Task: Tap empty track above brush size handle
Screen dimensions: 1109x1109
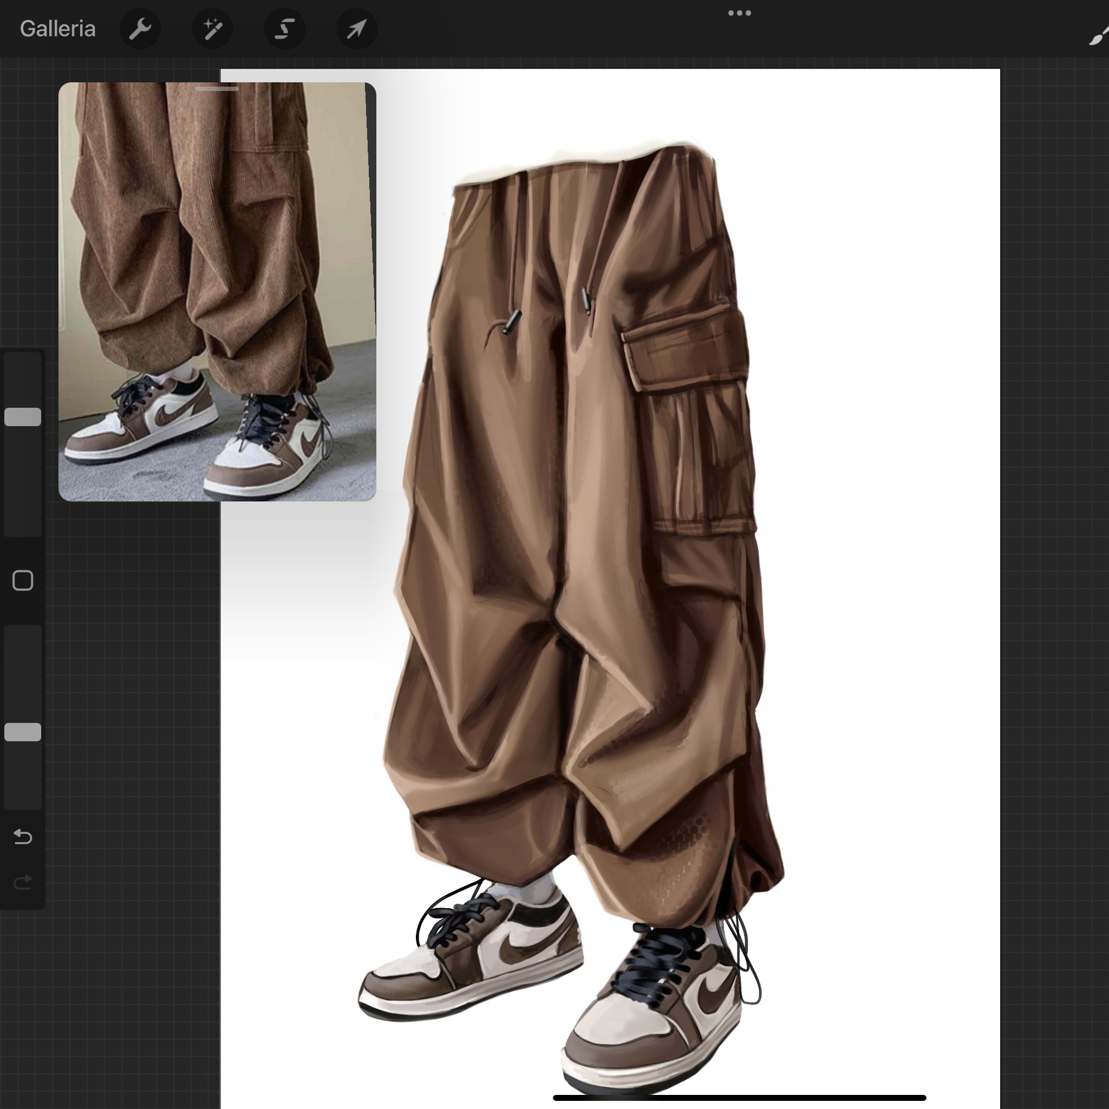Action: 23,379
